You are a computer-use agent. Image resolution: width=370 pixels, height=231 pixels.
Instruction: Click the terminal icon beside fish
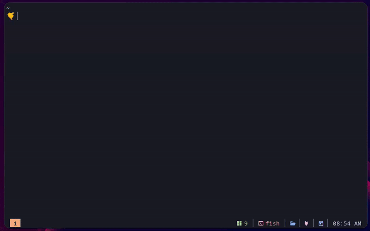(260, 224)
